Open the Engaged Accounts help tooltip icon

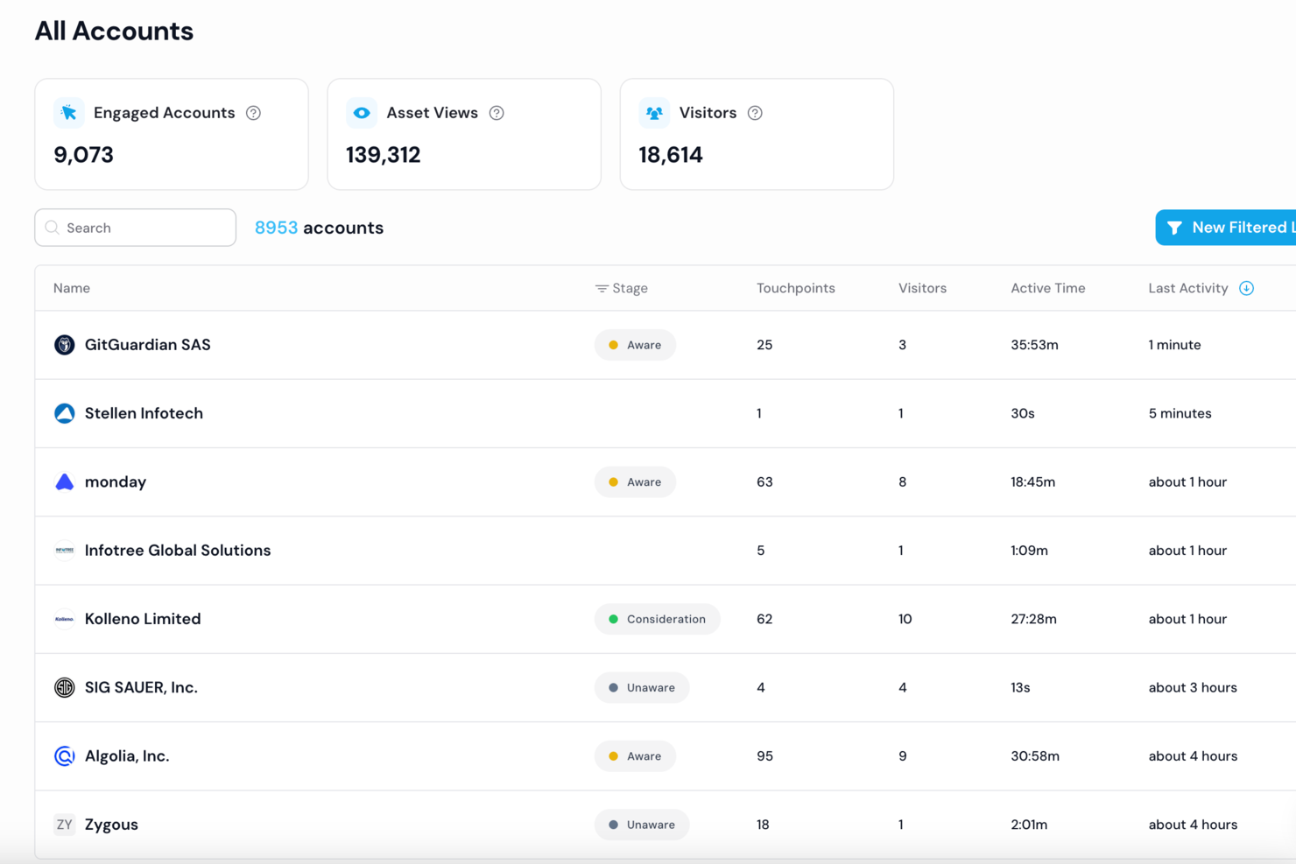253,113
